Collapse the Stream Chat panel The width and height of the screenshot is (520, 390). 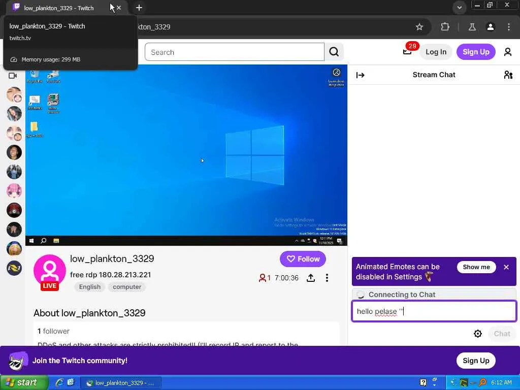[x=361, y=75]
